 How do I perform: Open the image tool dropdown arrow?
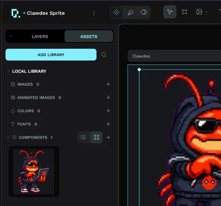[207, 12]
